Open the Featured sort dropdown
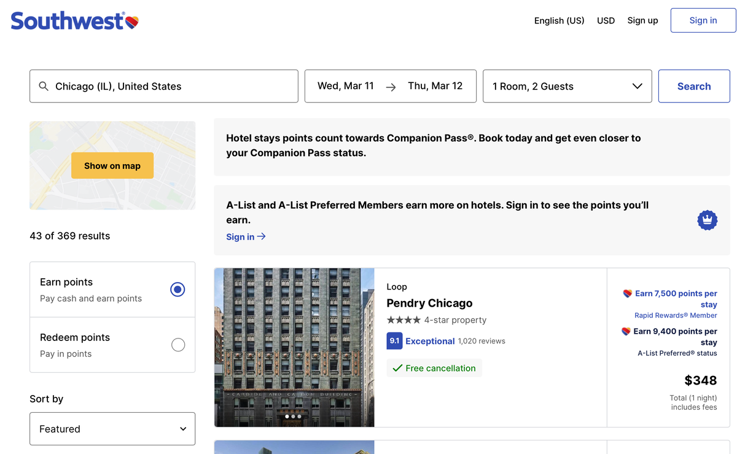 (112, 428)
